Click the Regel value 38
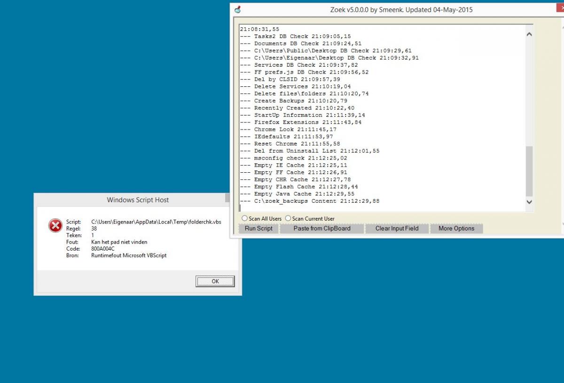Viewport: 564px width, 383px height. click(94, 229)
